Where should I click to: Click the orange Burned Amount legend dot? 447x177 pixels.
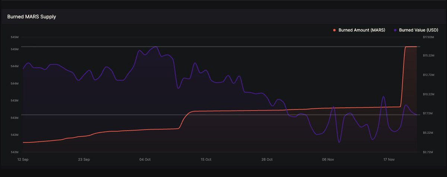tap(335, 30)
